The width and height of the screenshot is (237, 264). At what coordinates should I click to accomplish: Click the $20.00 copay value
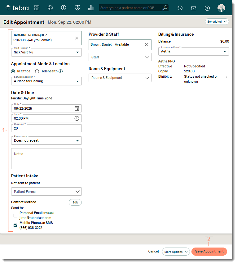(189, 71)
